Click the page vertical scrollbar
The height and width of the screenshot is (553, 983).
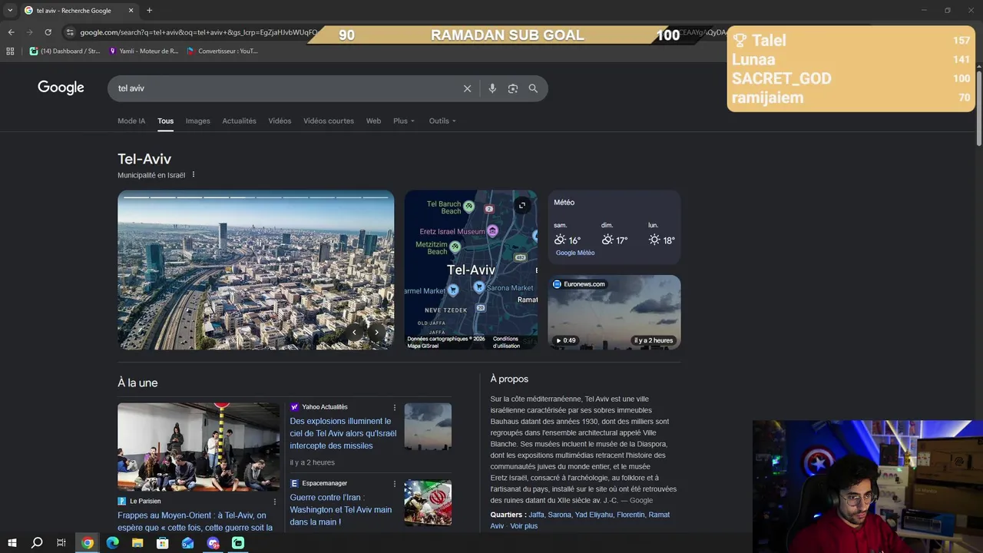click(979, 108)
